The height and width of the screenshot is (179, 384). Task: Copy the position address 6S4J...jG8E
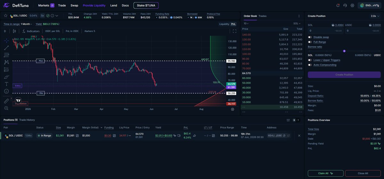click(x=284, y=136)
